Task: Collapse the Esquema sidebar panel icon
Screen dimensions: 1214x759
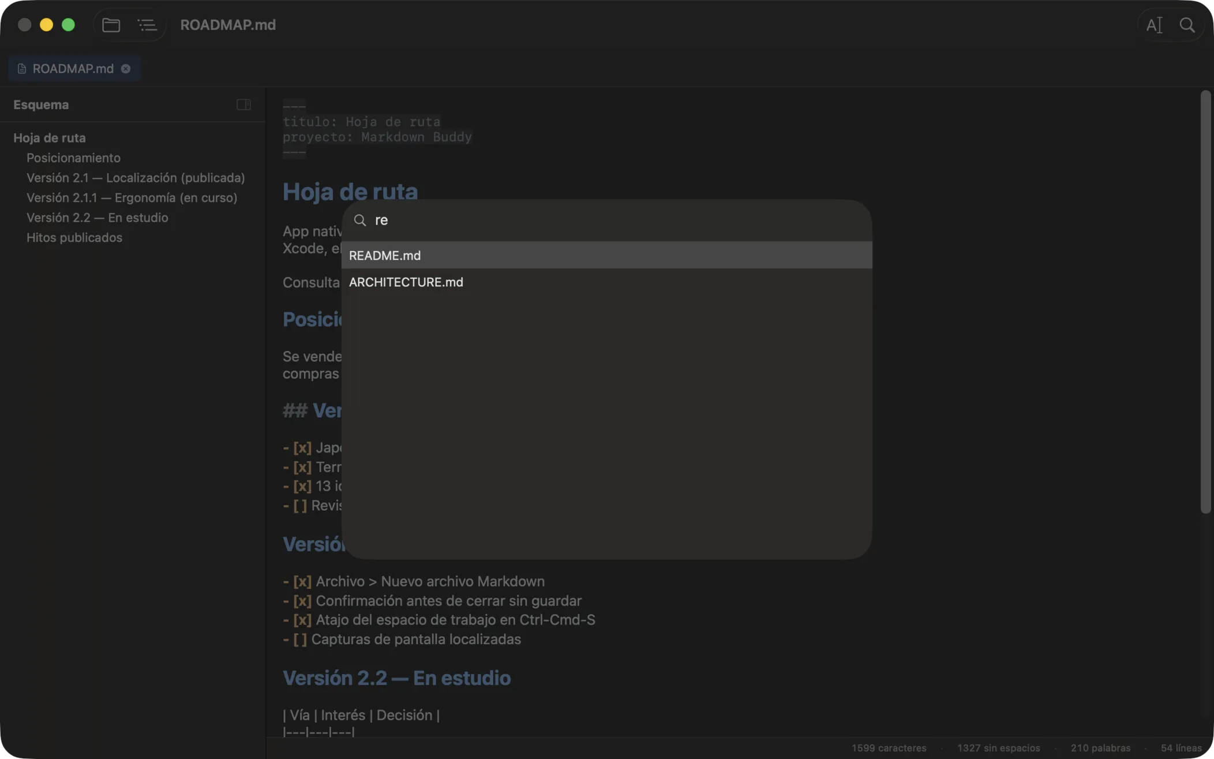Action: (x=243, y=104)
